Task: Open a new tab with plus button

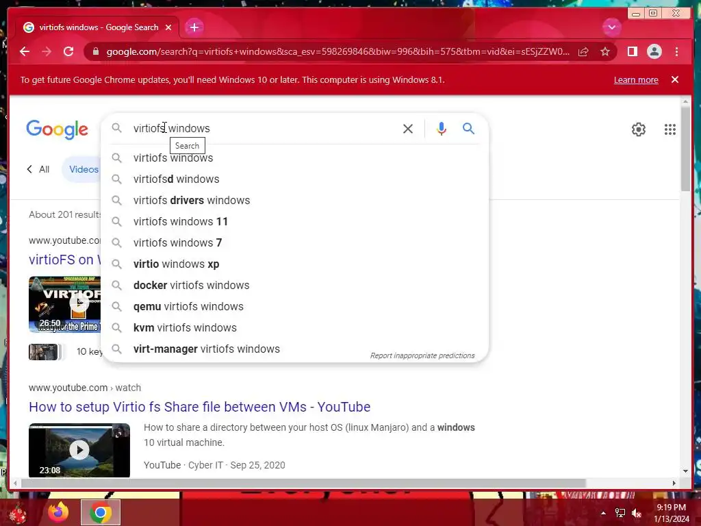Action: pos(194,27)
